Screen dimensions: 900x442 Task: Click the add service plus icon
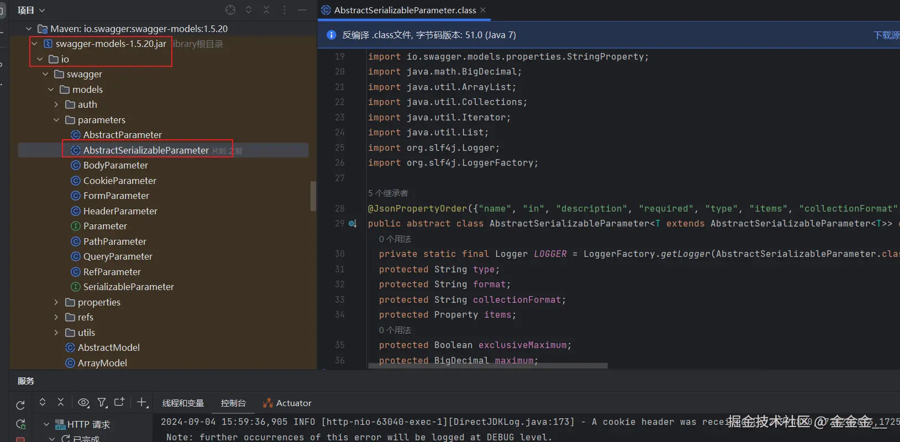[142, 403]
